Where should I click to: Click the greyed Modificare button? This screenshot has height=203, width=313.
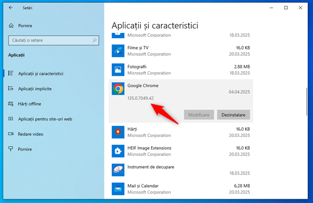tap(199, 115)
